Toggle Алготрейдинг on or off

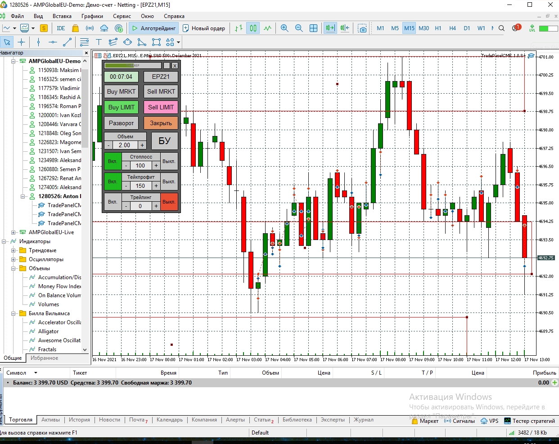(x=153, y=28)
